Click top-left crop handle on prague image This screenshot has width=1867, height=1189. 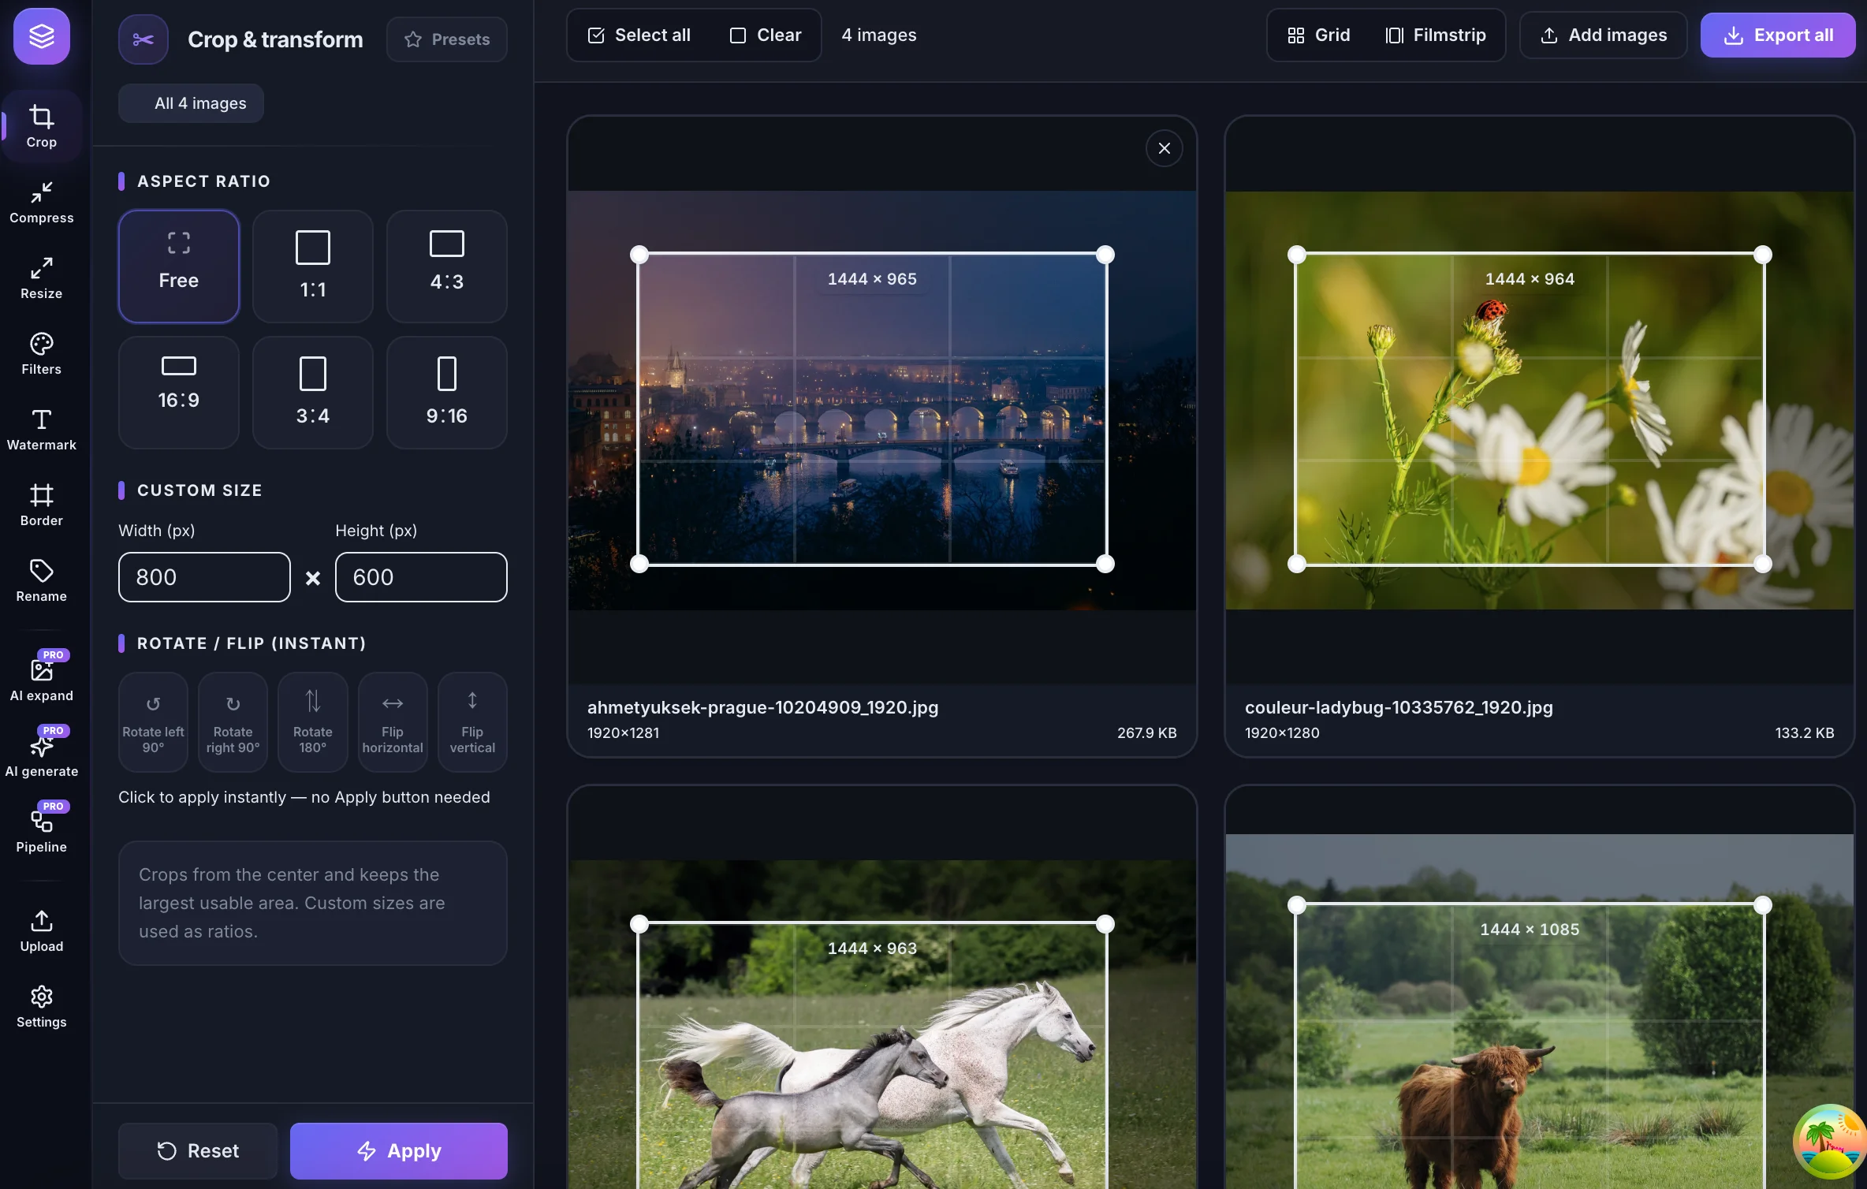(x=639, y=255)
